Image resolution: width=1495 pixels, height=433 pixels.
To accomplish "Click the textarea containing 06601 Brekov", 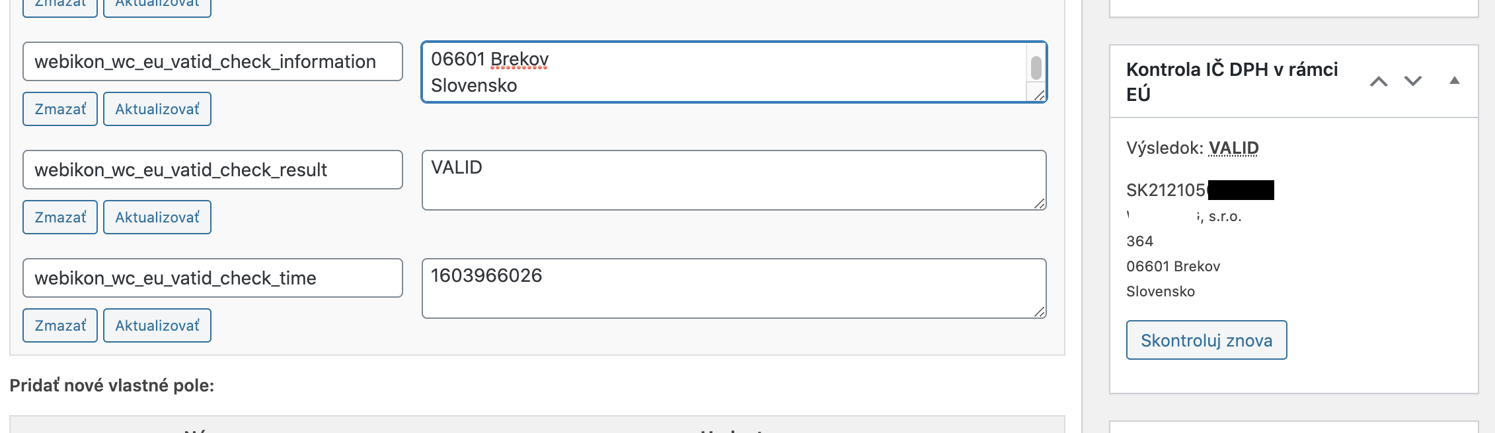I will point(724,72).
